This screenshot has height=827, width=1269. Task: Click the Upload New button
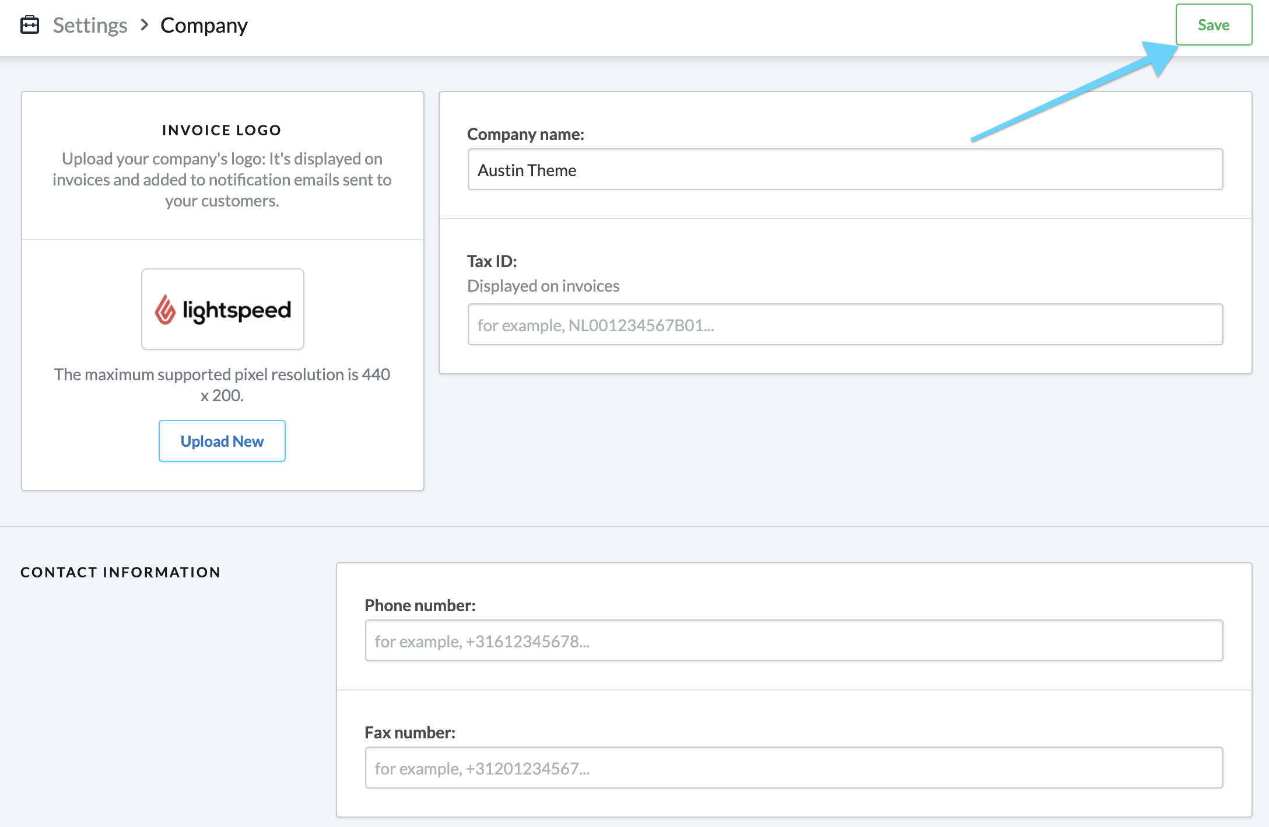click(222, 441)
